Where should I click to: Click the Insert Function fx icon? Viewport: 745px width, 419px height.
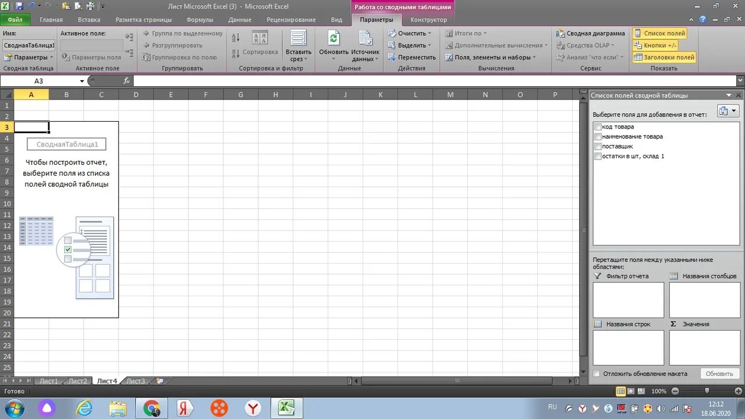[126, 81]
